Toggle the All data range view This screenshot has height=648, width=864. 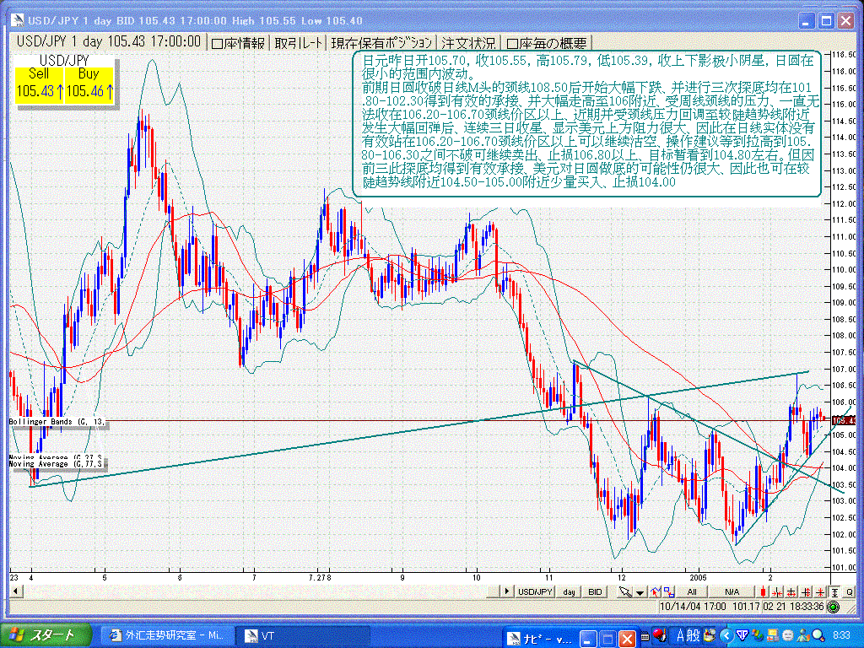(x=692, y=591)
